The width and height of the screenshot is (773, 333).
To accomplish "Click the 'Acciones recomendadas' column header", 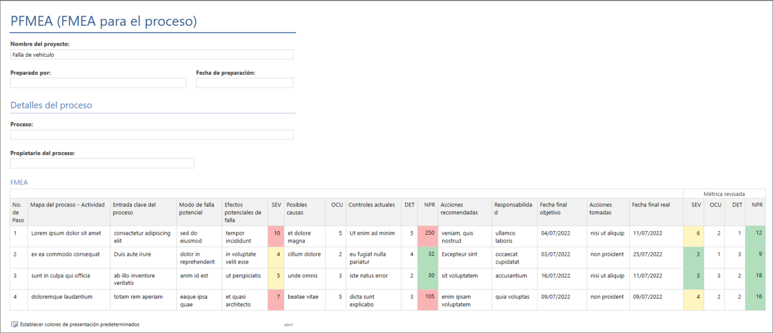I will click(464, 209).
